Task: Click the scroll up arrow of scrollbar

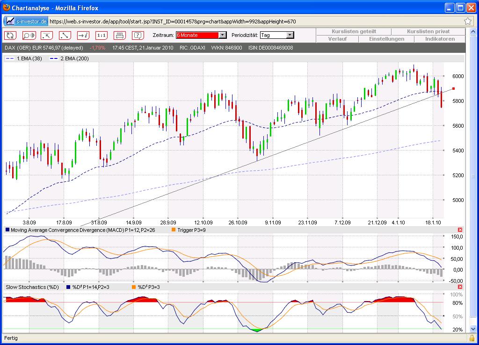Action: coord(473,31)
